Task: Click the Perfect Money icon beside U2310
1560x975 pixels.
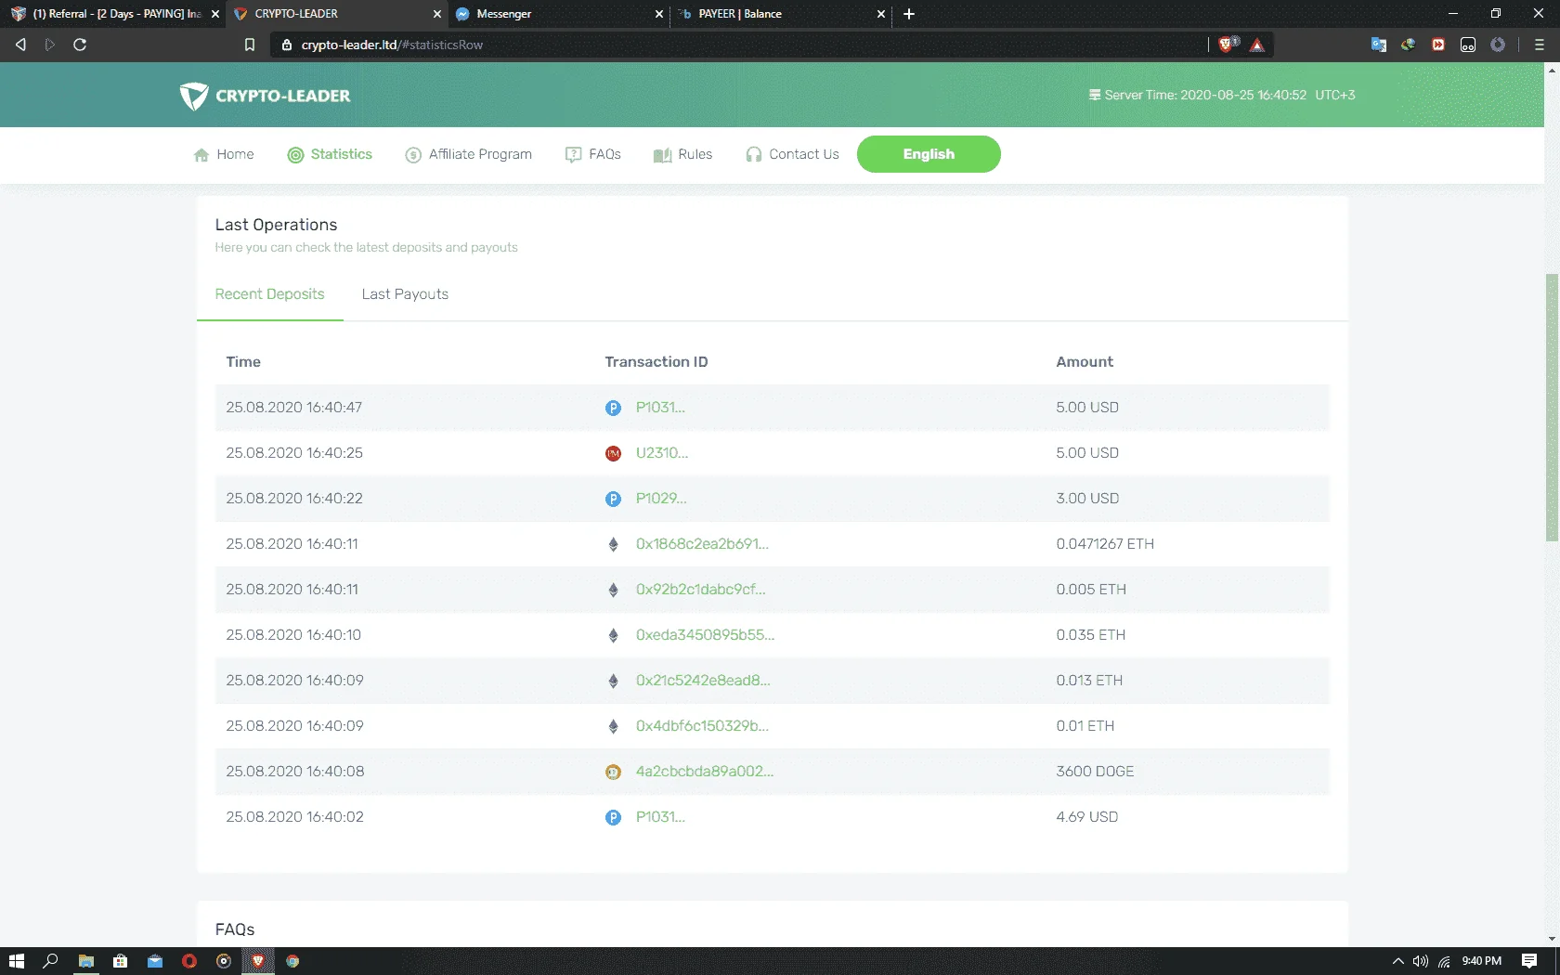Action: click(613, 453)
